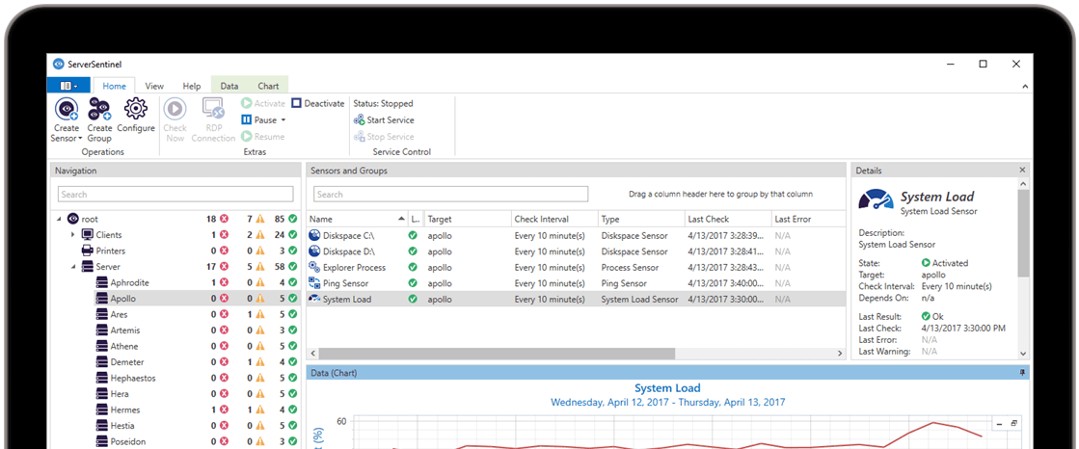Click the sensors list horizontal scrollbar thumb

pos(496,353)
